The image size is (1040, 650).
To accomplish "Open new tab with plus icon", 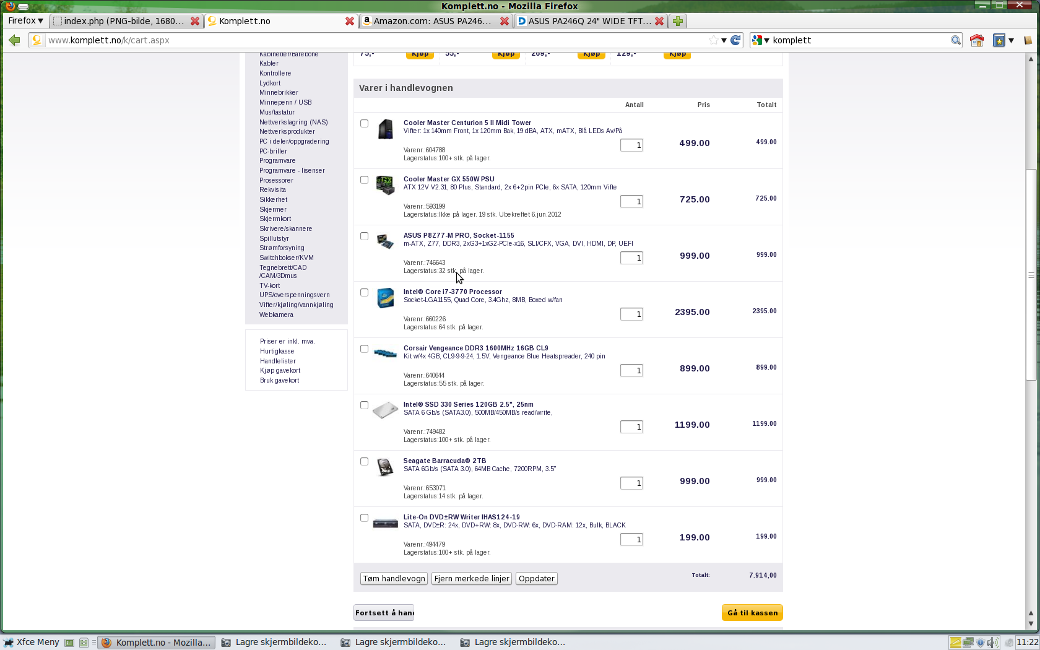I will (x=678, y=21).
